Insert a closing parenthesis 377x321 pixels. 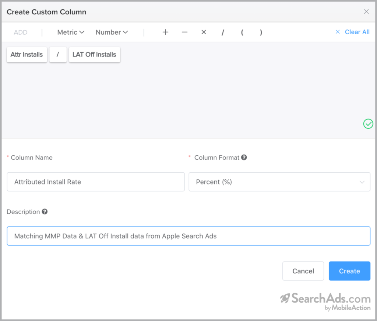261,32
